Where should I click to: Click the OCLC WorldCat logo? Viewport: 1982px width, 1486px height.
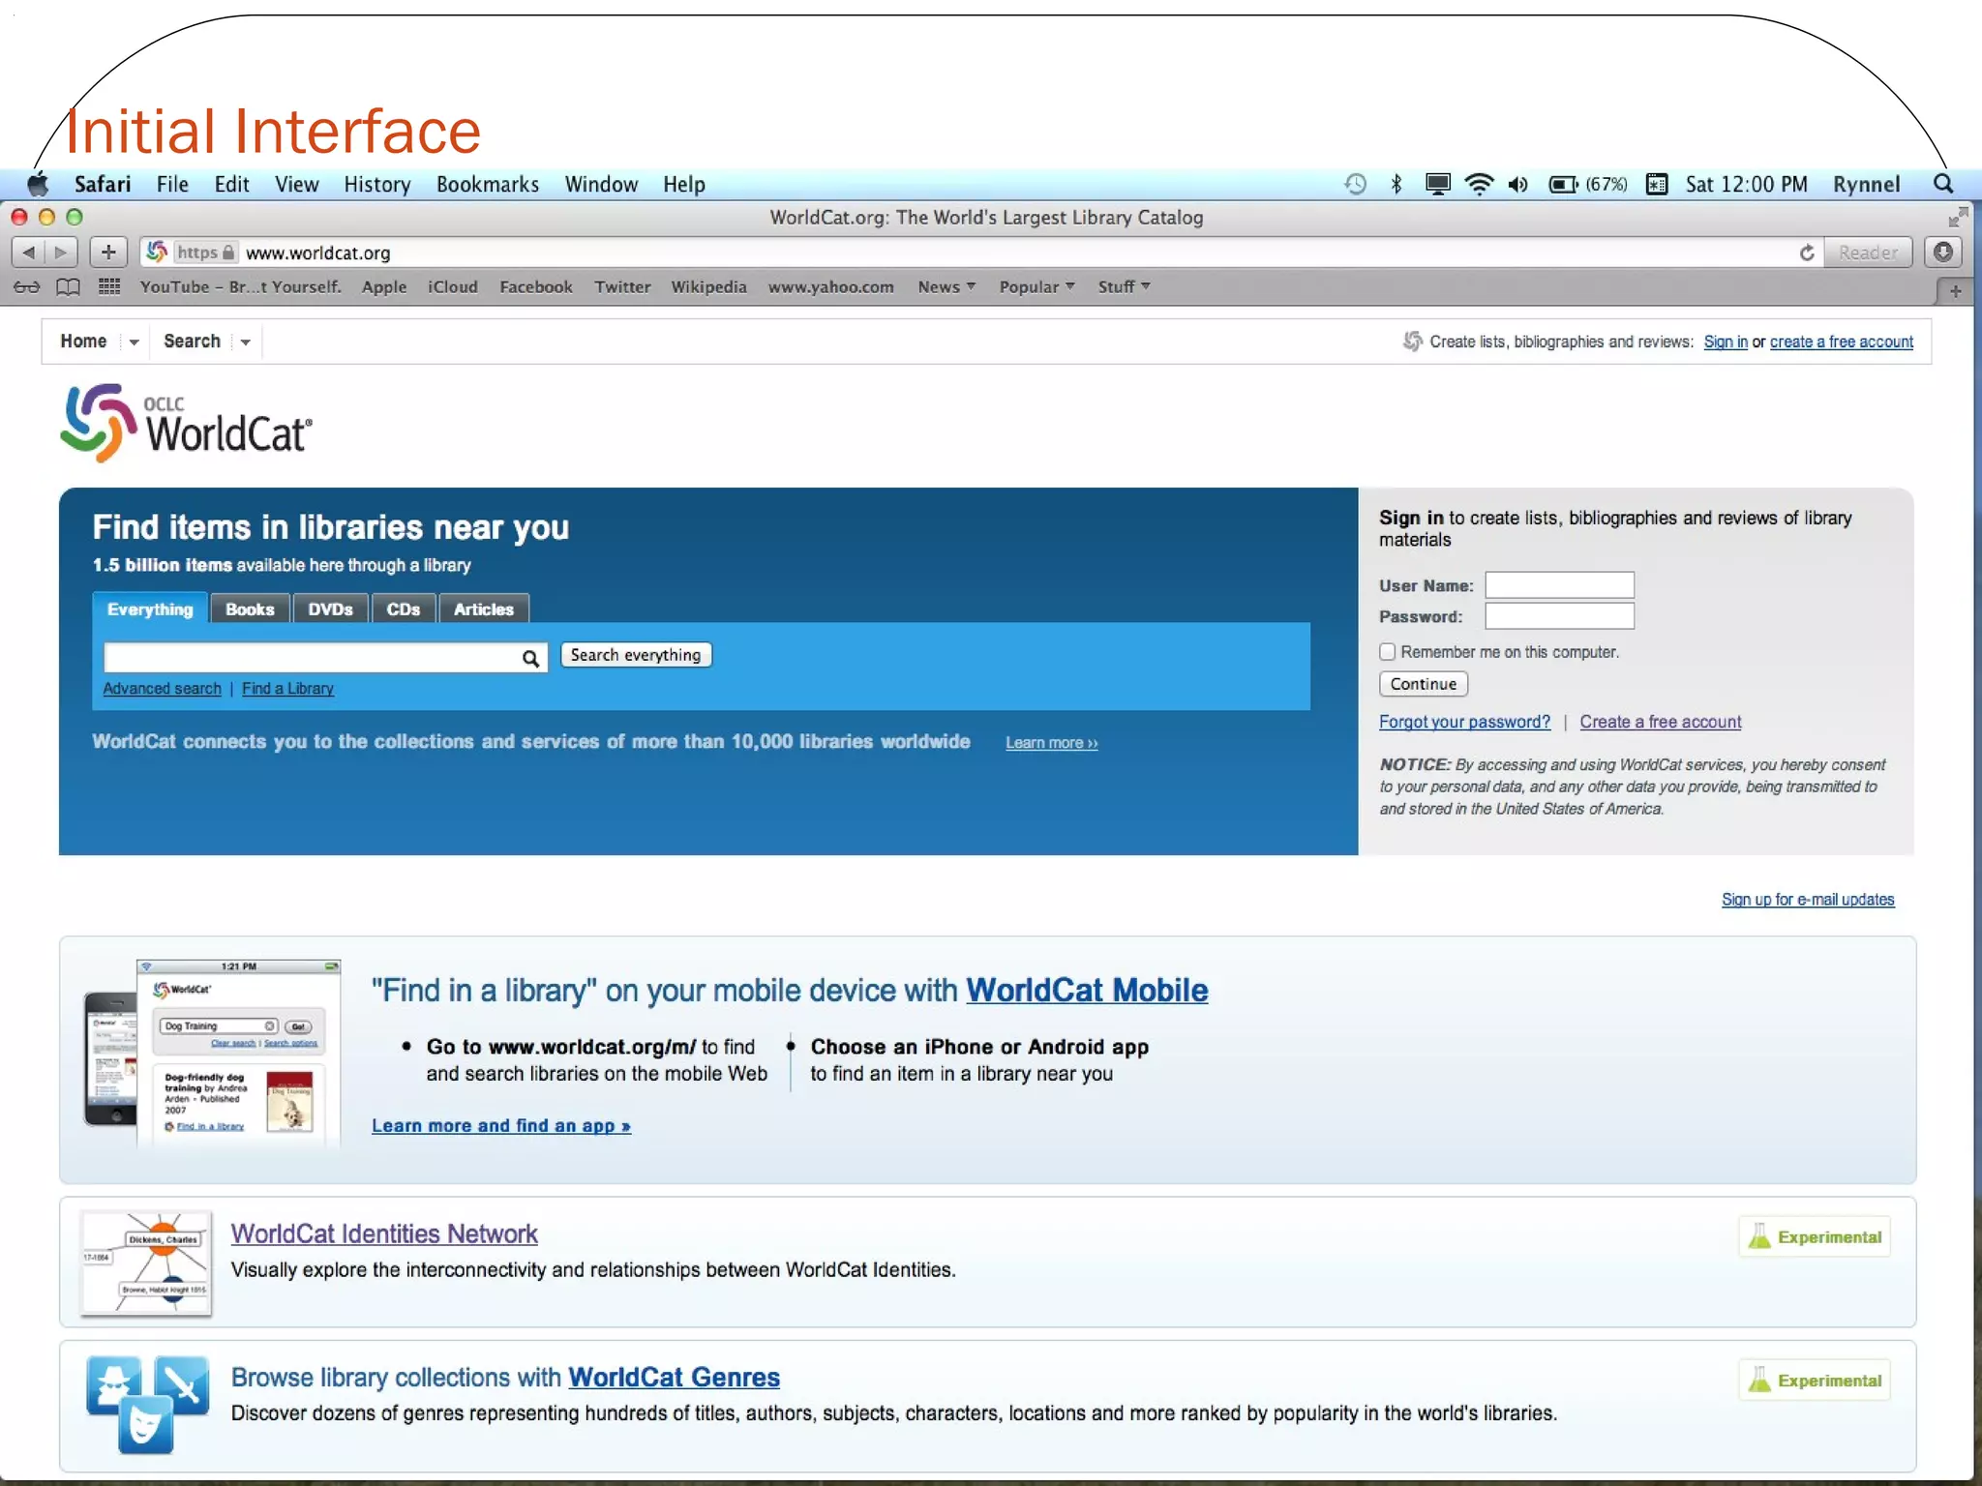click(186, 423)
